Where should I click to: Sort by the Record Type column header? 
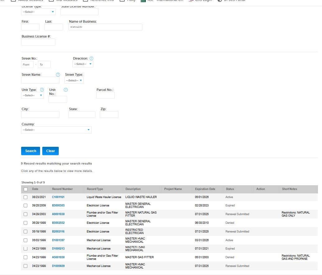point(95,189)
